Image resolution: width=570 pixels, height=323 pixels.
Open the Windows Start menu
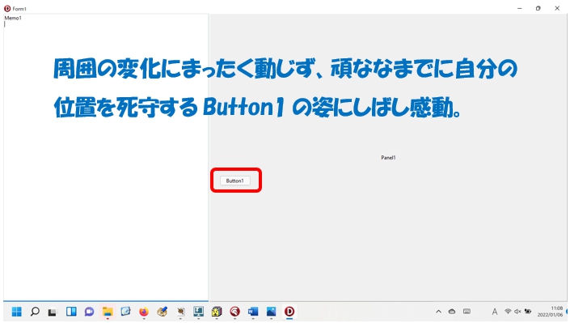[17, 312]
